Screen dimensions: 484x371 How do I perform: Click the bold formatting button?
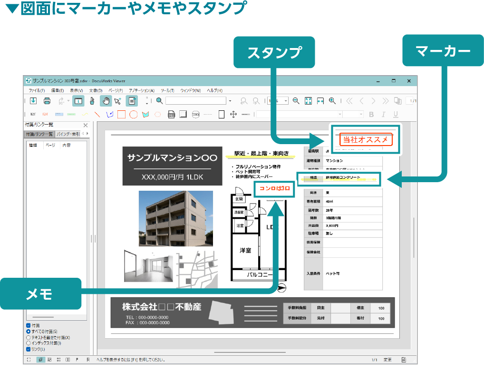point(371,114)
